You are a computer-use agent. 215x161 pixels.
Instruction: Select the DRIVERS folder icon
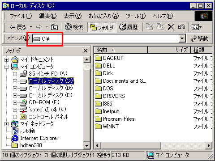98,96
